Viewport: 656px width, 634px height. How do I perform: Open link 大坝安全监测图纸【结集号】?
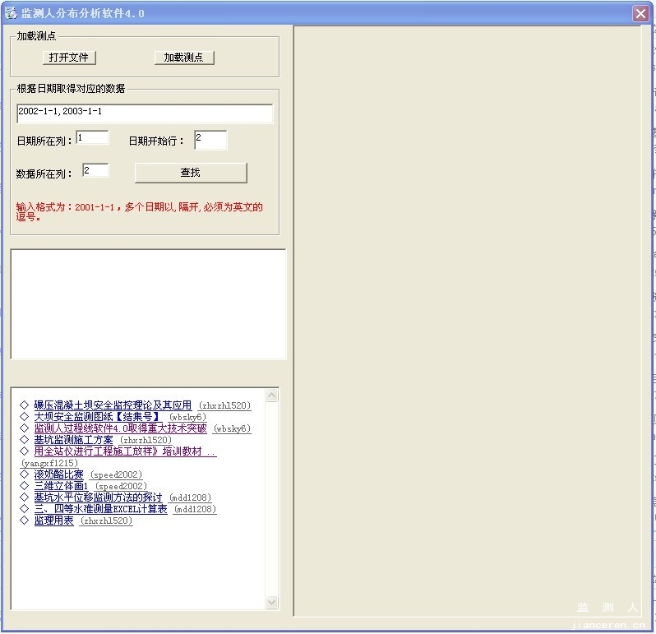(x=99, y=417)
